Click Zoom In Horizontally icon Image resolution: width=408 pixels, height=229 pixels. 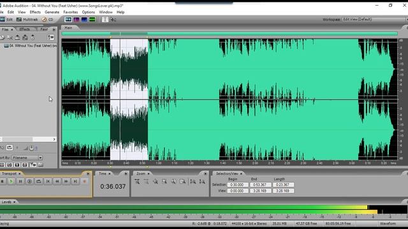tap(137, 181)
